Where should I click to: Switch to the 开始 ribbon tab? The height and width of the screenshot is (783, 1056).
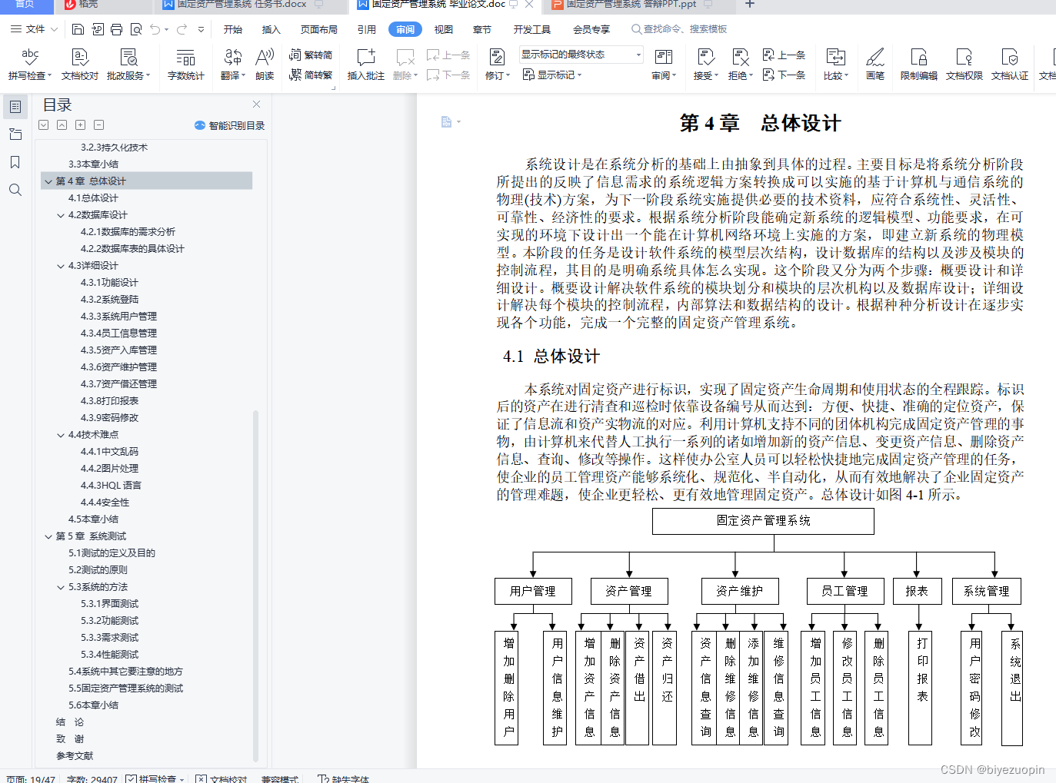[x=233, y=29]
